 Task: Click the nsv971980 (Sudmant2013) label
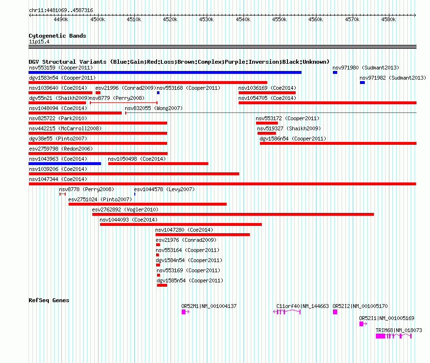[366, 68]
